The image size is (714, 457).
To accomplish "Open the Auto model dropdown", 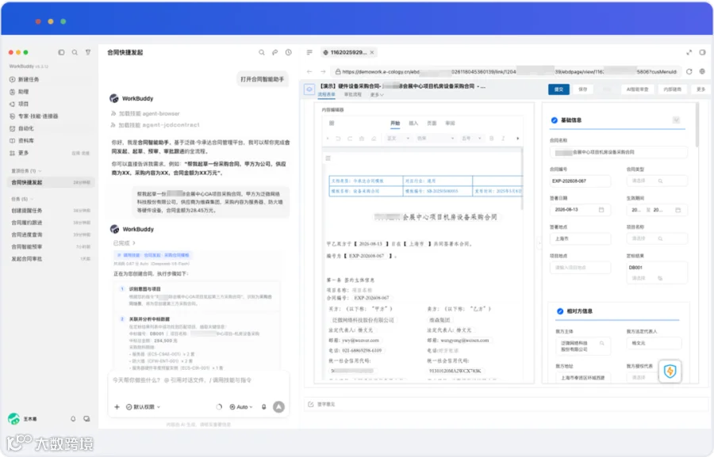I will 241,406.
